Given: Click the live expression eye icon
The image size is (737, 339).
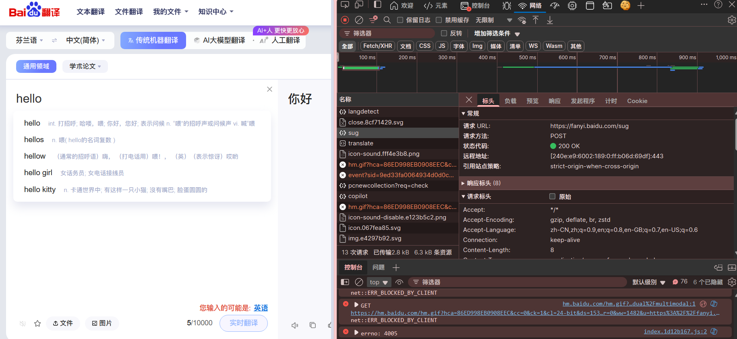Looking at the screenshot, I should (x=399, y=282).
